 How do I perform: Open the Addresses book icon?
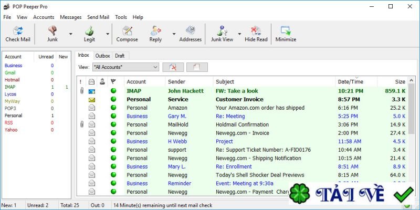pyautogui.click(x=191, y=30)
